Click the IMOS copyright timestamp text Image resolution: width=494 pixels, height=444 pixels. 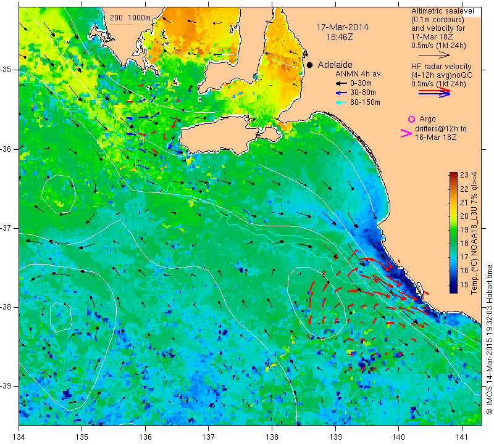489,340
